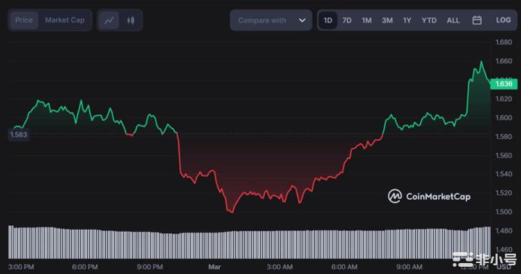Image resolution: width=521 pixels, height=274 pixels.
Task: Click the 3:00 PM time label
Action: (x=21, y=267)
